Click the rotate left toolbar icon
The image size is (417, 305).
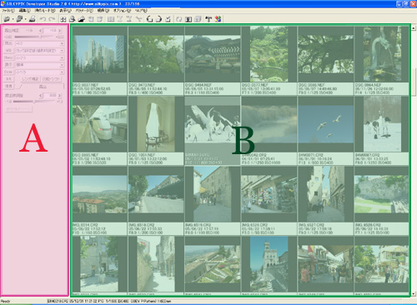coord(150,19)
